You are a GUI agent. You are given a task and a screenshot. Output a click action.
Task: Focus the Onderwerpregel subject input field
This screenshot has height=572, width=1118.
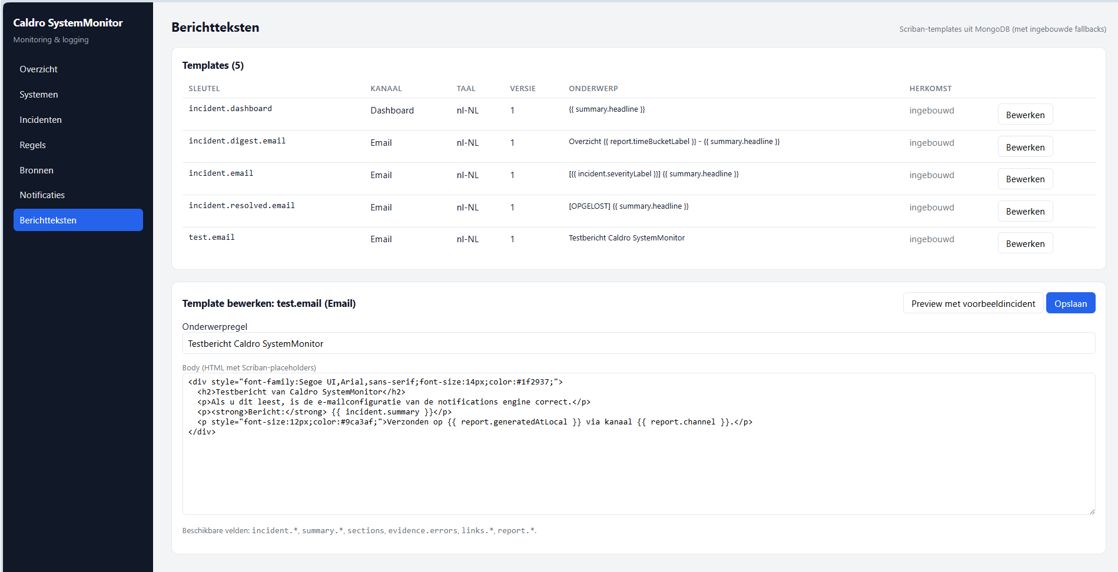point(638,343)
